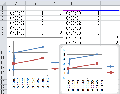The width and height of the screenshot is (120, 94).
Task: Click blue diamond marker at value 5 in left chart
Action: coord(43,47)
